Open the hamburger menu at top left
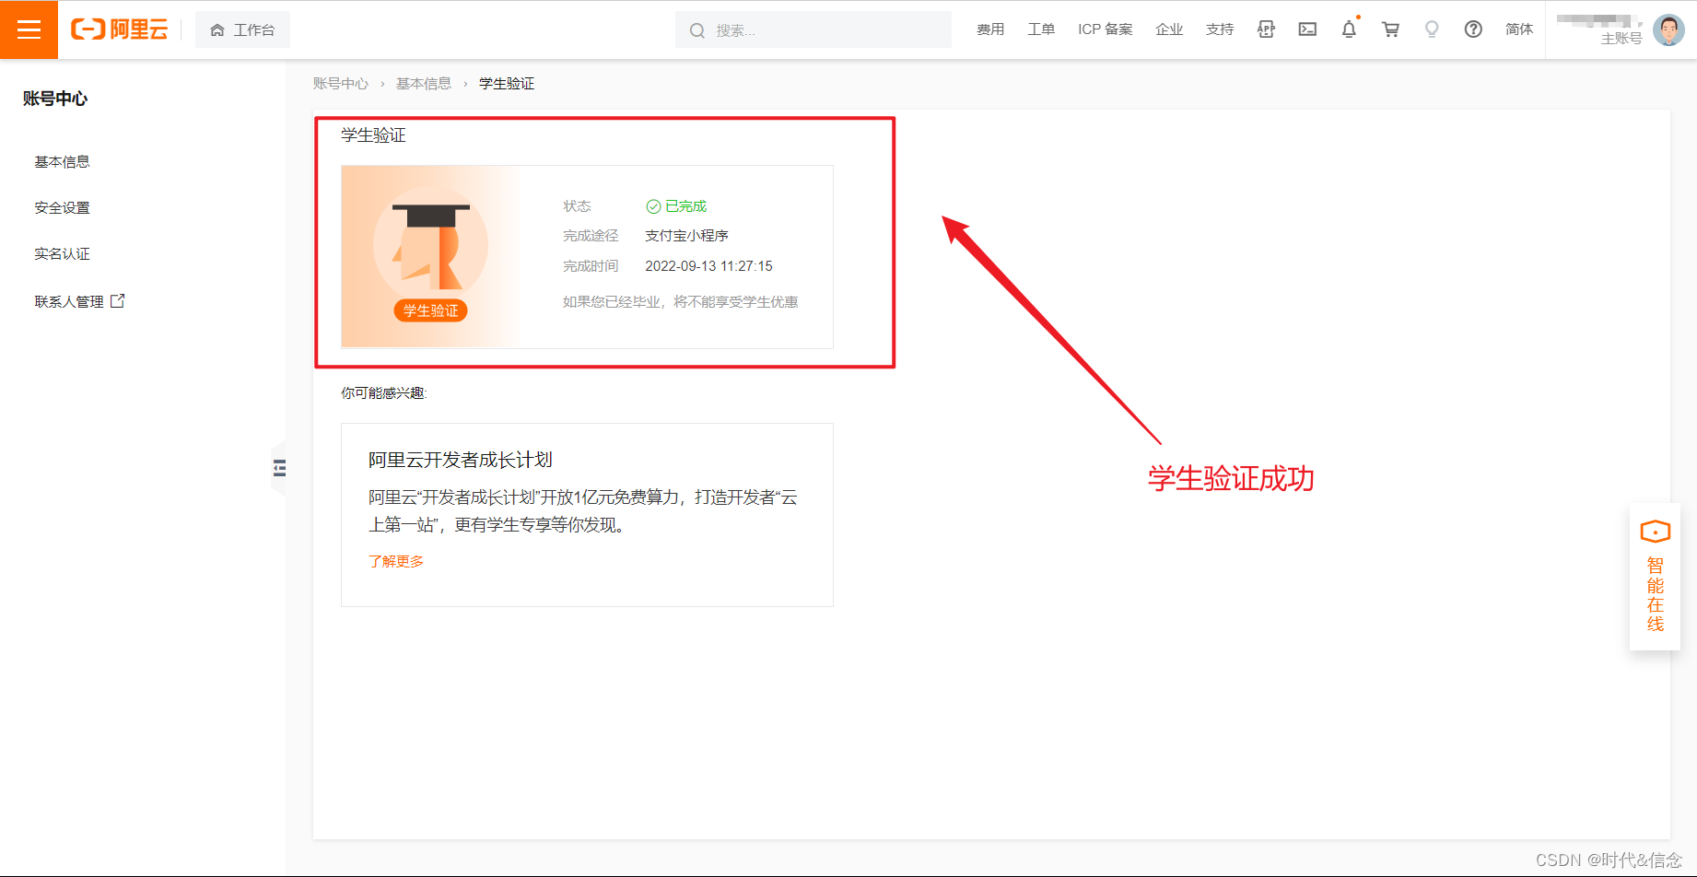 pos(29,29)
